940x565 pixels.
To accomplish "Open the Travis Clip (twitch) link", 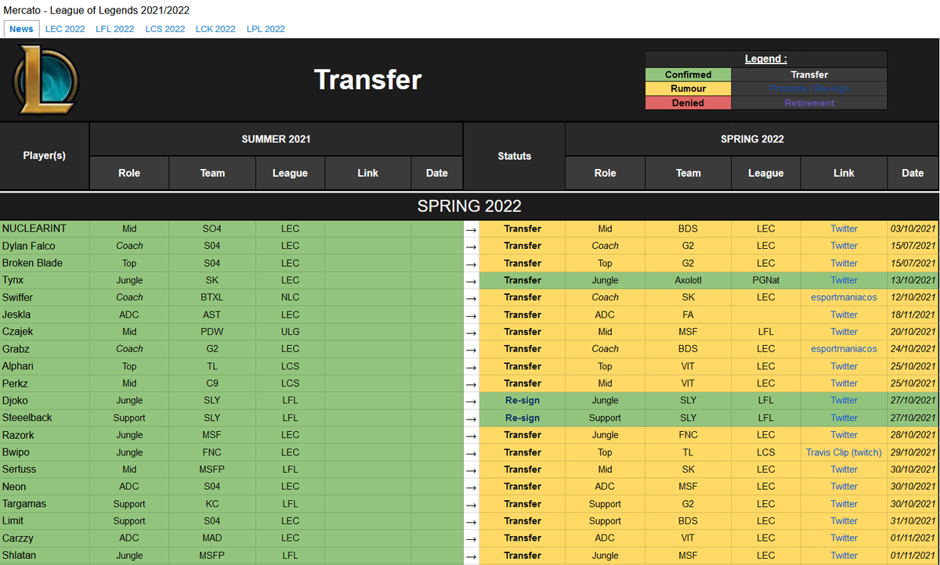I will point(844,452).
